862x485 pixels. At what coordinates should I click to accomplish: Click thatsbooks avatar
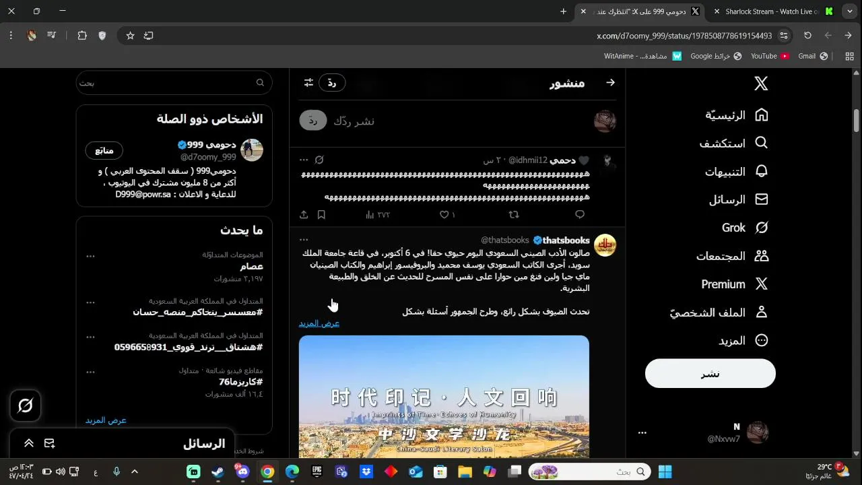[605, 245]
